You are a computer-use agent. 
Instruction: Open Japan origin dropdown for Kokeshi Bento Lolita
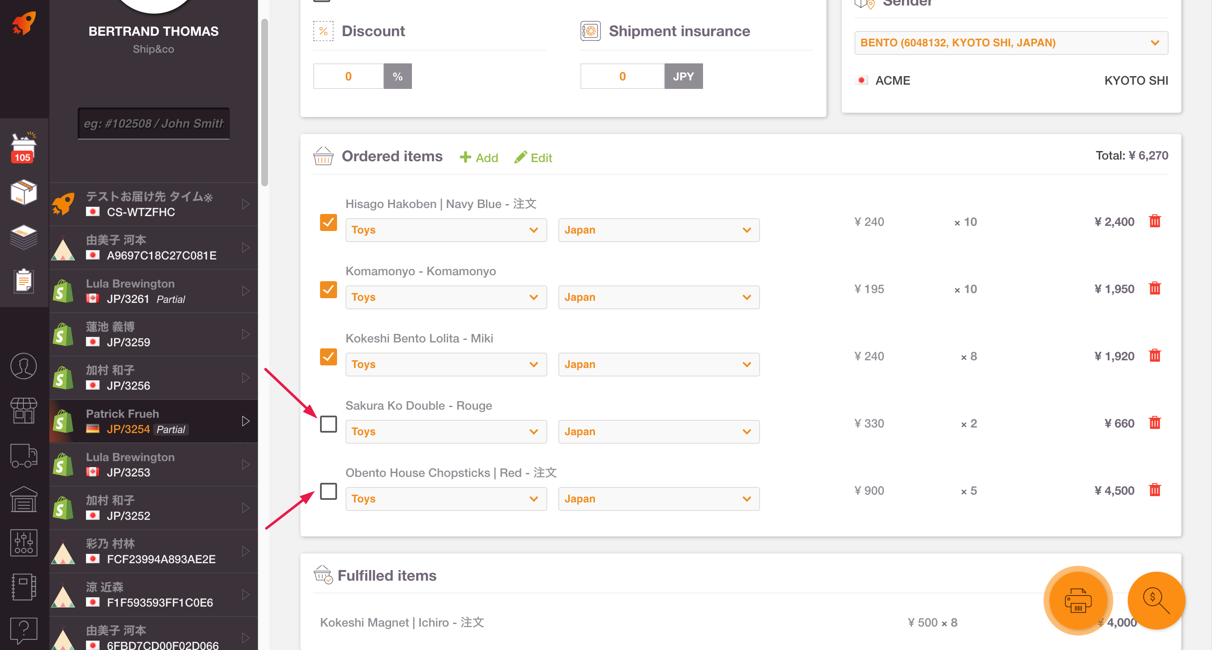tap(659, 365)
